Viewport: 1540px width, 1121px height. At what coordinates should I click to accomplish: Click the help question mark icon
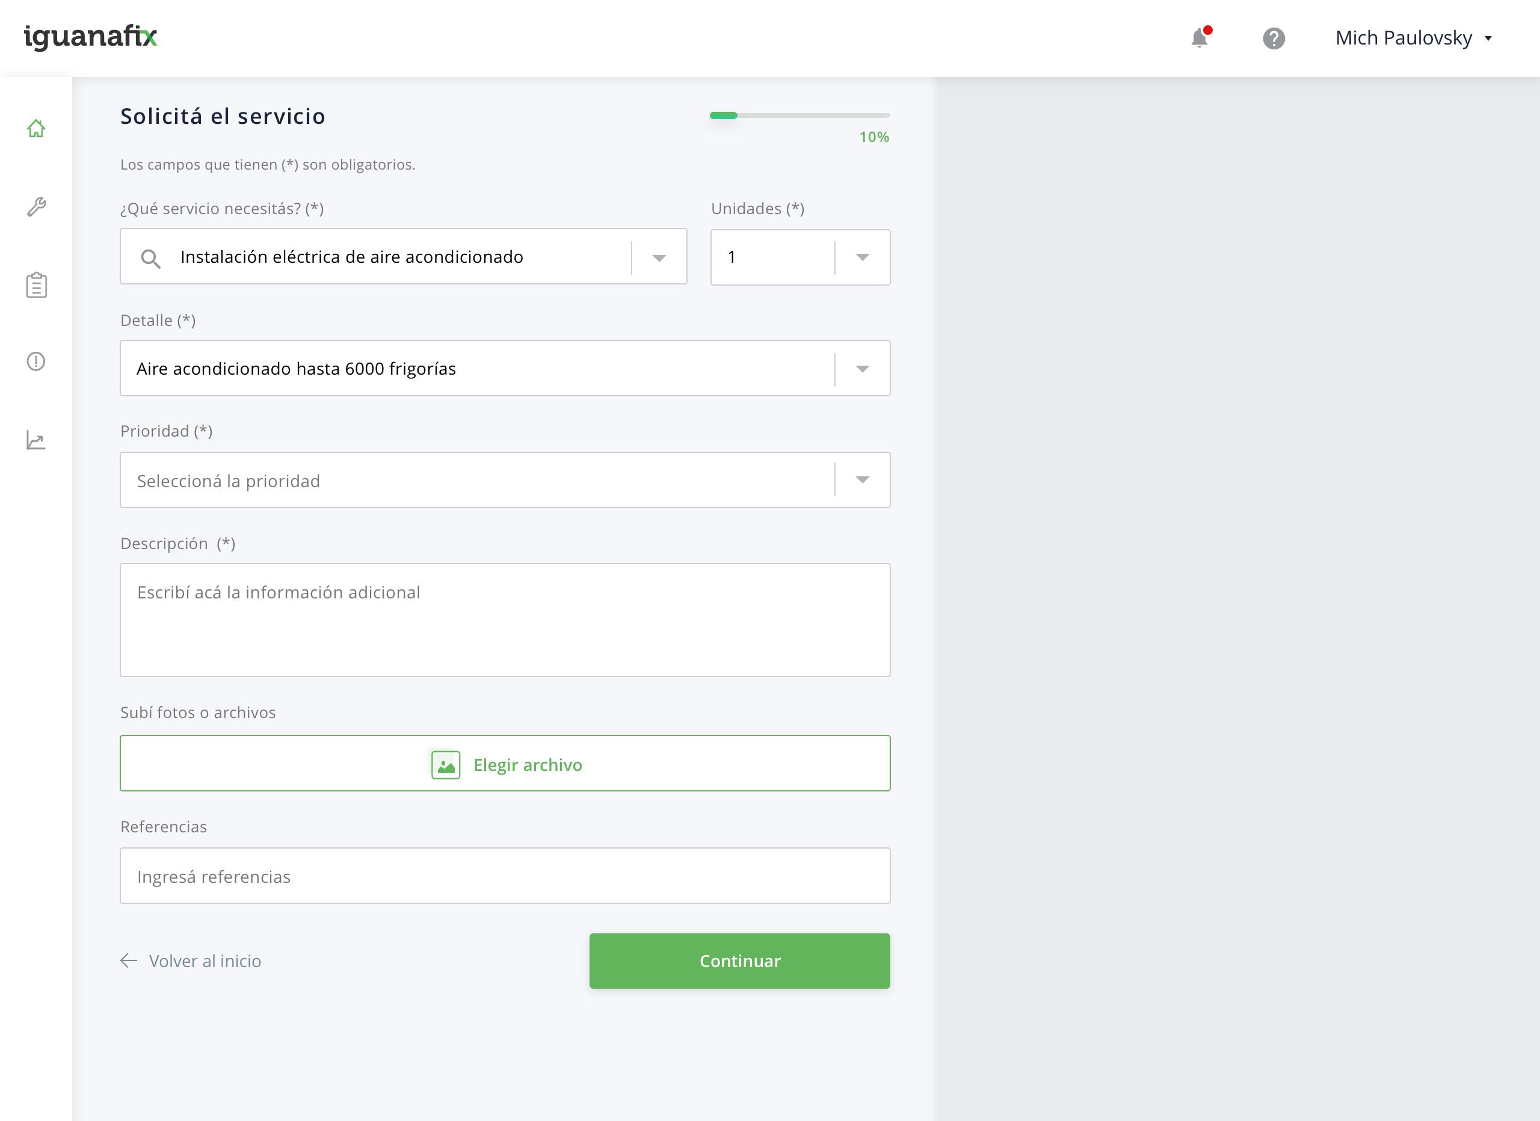click(x=1273, y=38)
